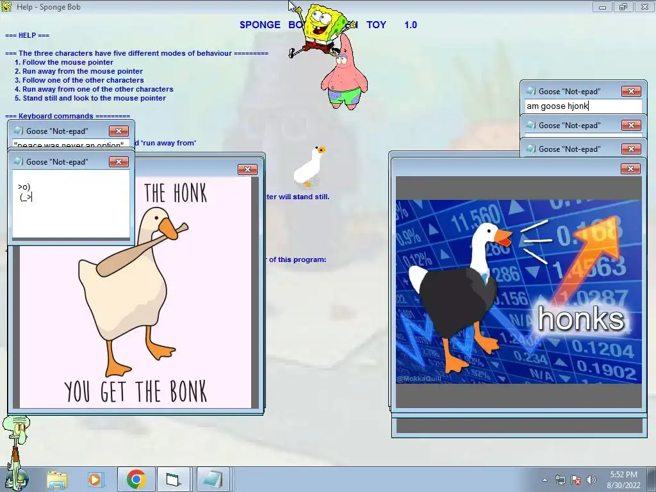Open Windows Media Player from the taskbar
The height and width of the screenshot is (492, 656).
tap(95, 479)
